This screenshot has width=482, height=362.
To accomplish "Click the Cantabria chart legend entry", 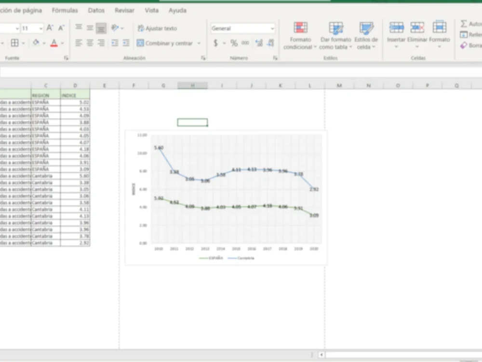I will [x=241, y=258].
